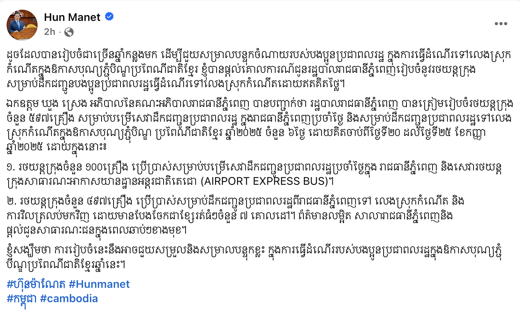Click the blue verified badge icon

tap(109, 17)
